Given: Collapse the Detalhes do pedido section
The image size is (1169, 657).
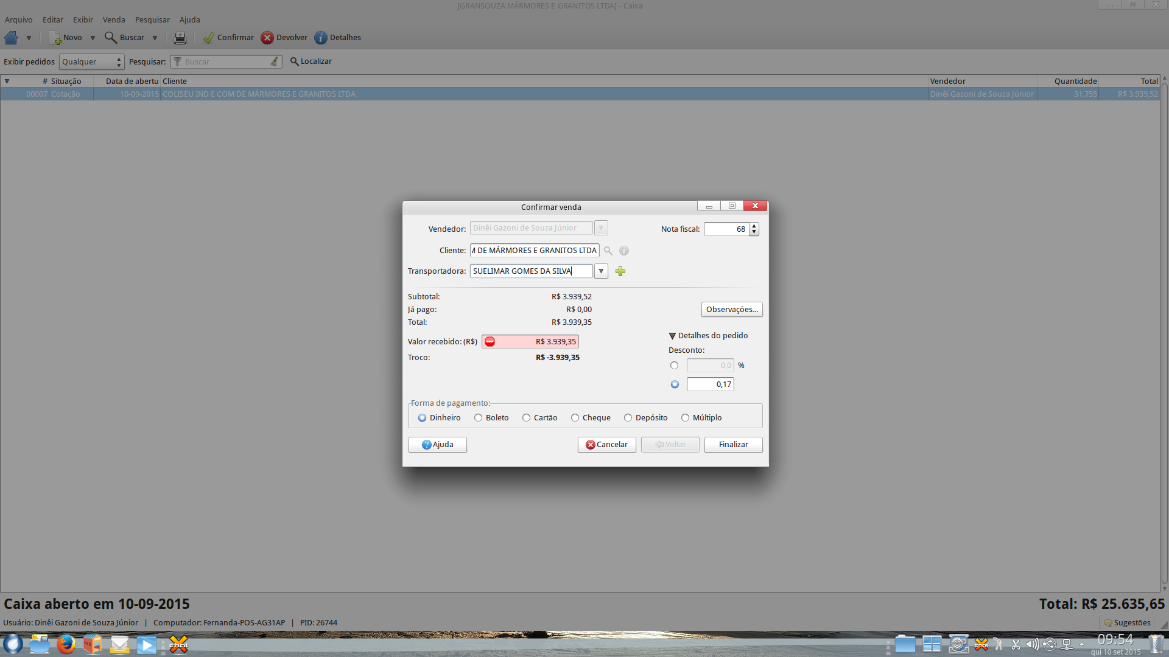Looking at the screenshot, I should click(x=672, y=336).
